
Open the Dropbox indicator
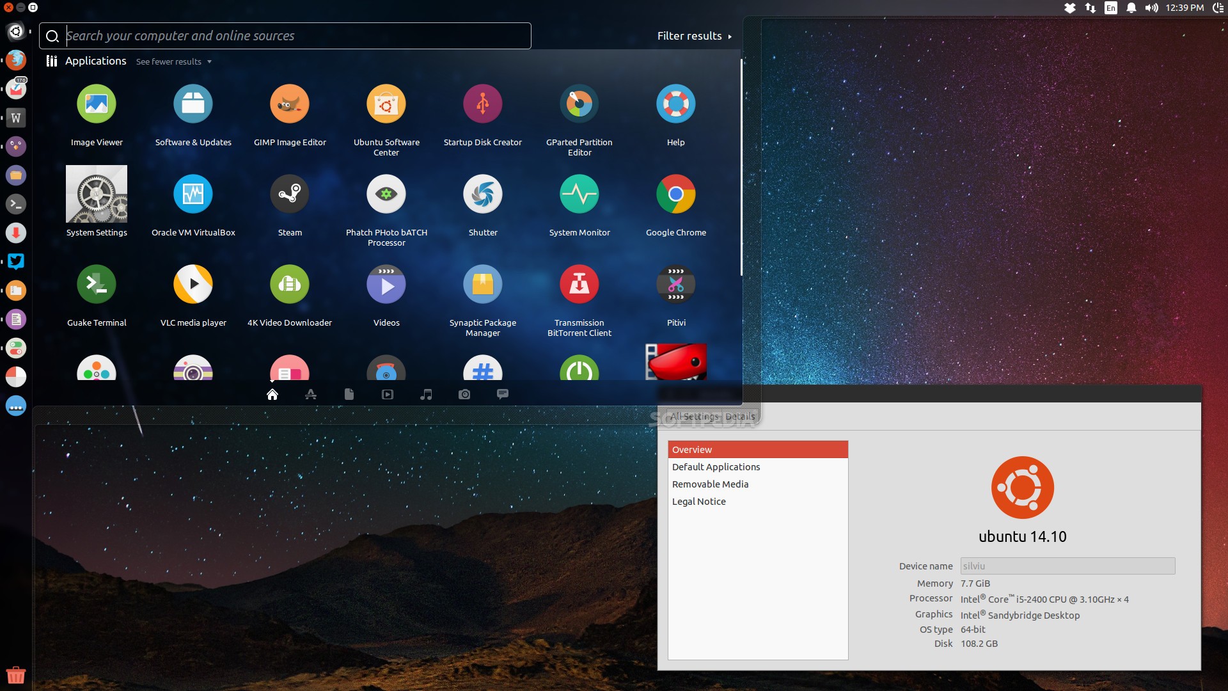tap(1070, 8)
